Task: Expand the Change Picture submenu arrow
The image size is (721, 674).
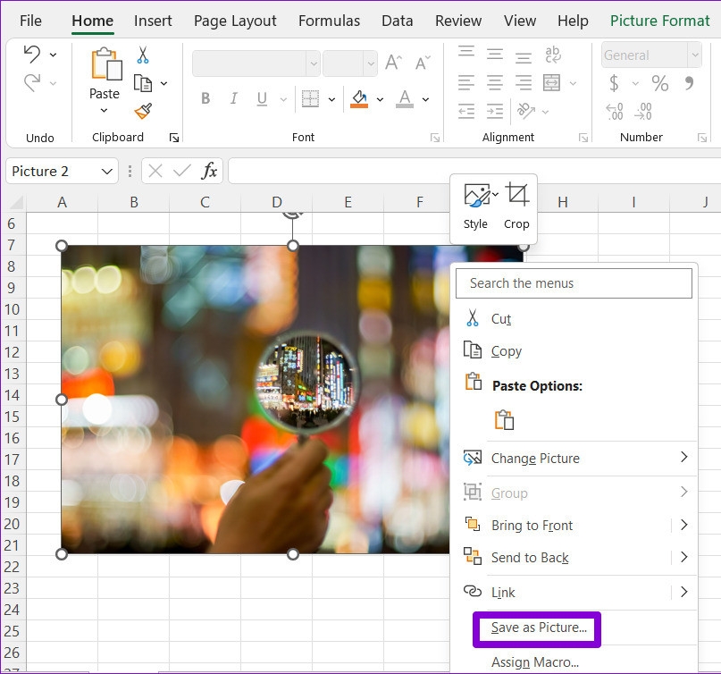Action: (683, 457)
